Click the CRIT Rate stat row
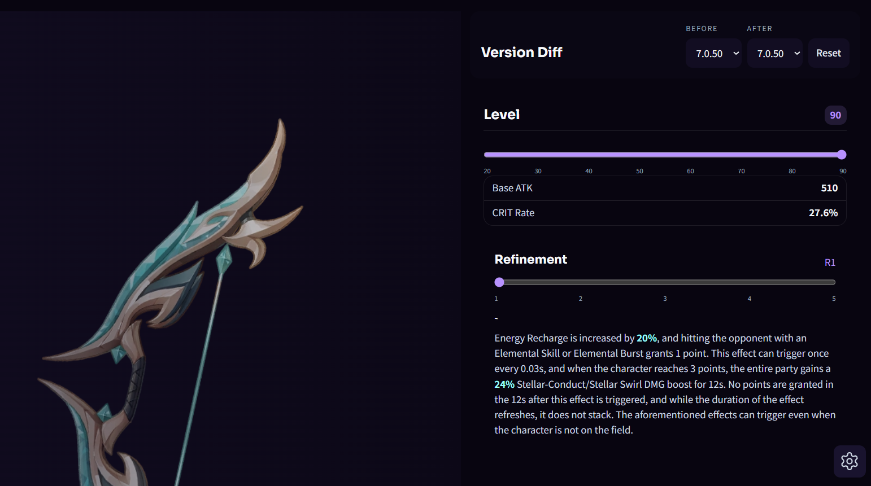The width and height of the screenshot is (871, 486). point(665,213)
